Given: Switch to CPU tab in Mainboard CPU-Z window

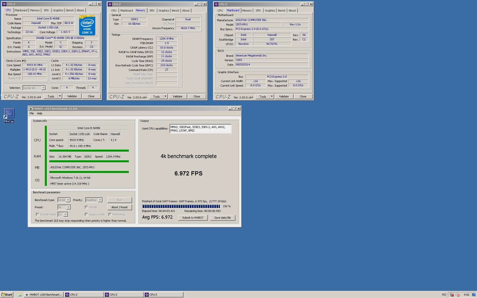Looking at the screenshot, I should pos(220,10).
